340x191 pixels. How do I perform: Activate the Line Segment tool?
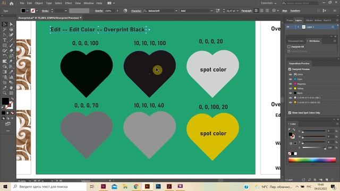(11, 40)
